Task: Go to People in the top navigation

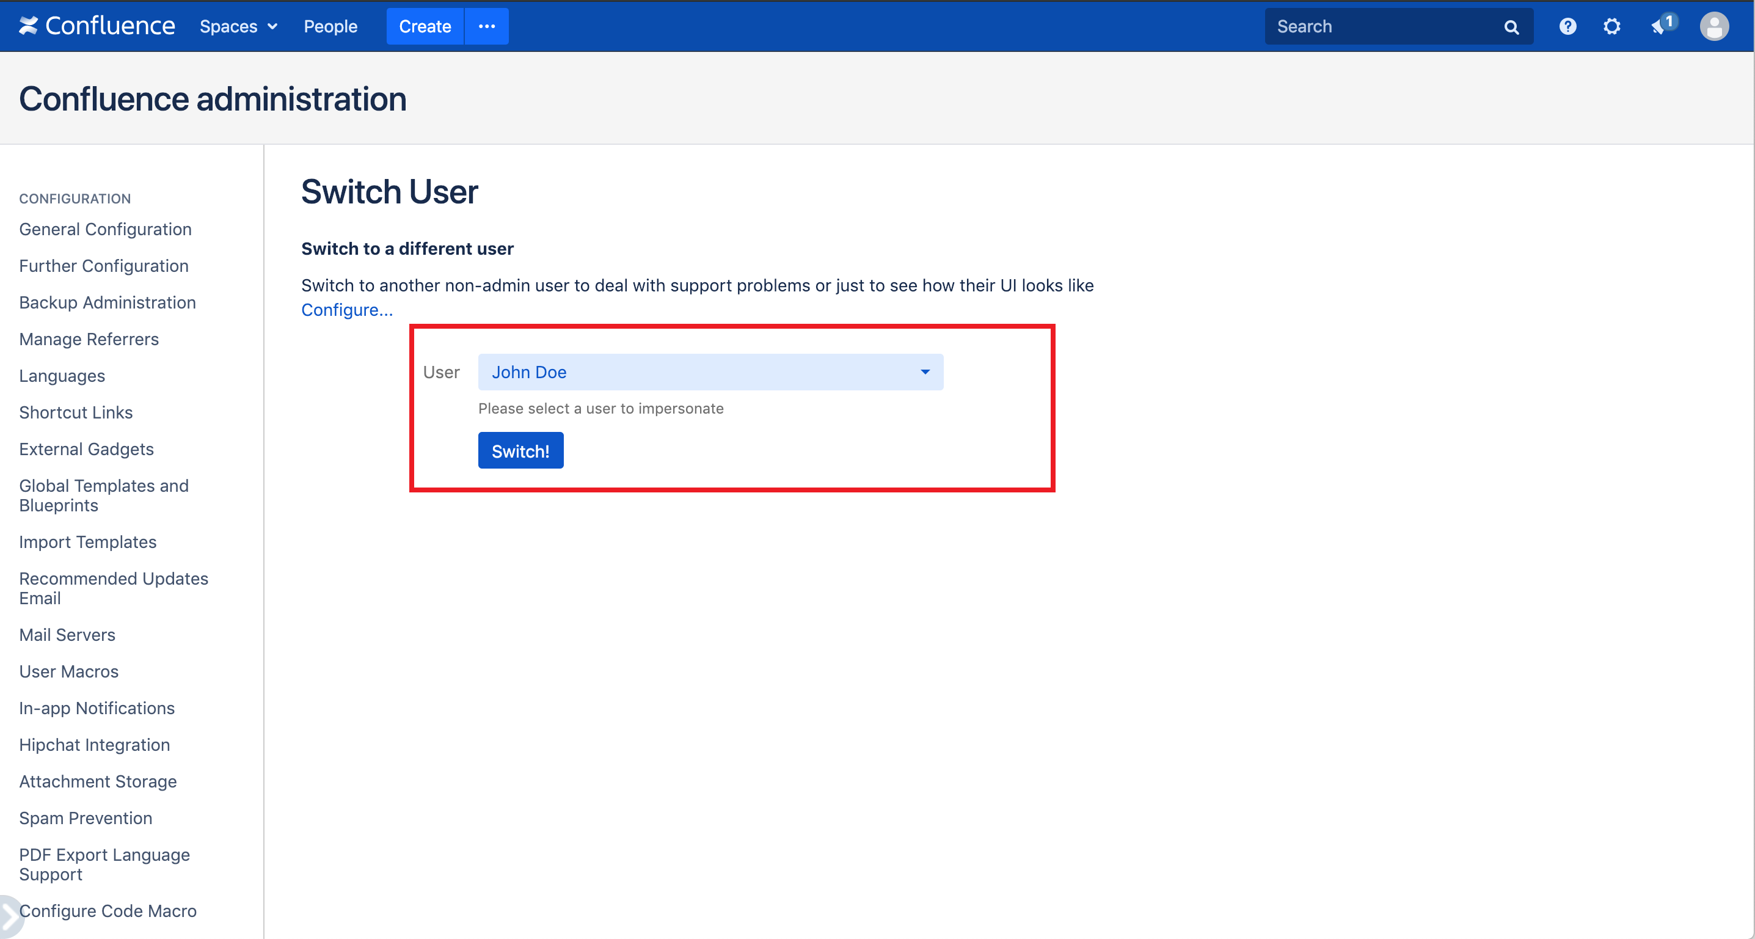Action: [330, 26]
